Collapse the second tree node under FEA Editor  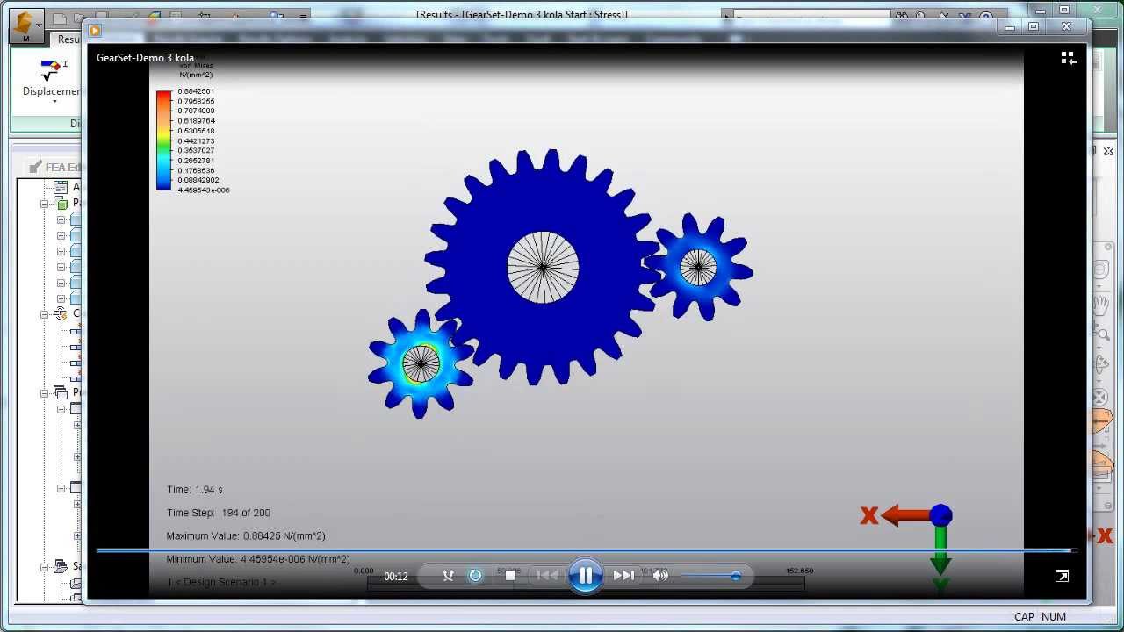tap(45, 204)
